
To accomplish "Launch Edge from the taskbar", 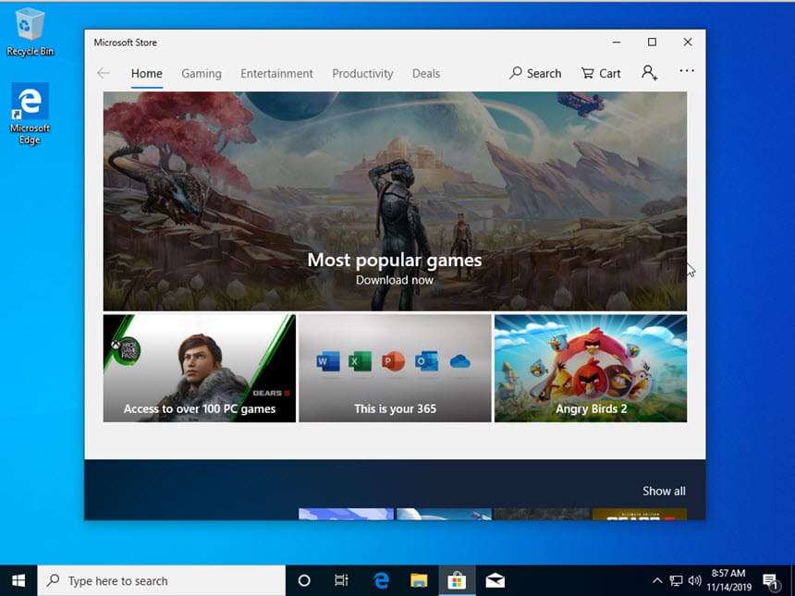I will coord(381,580).
